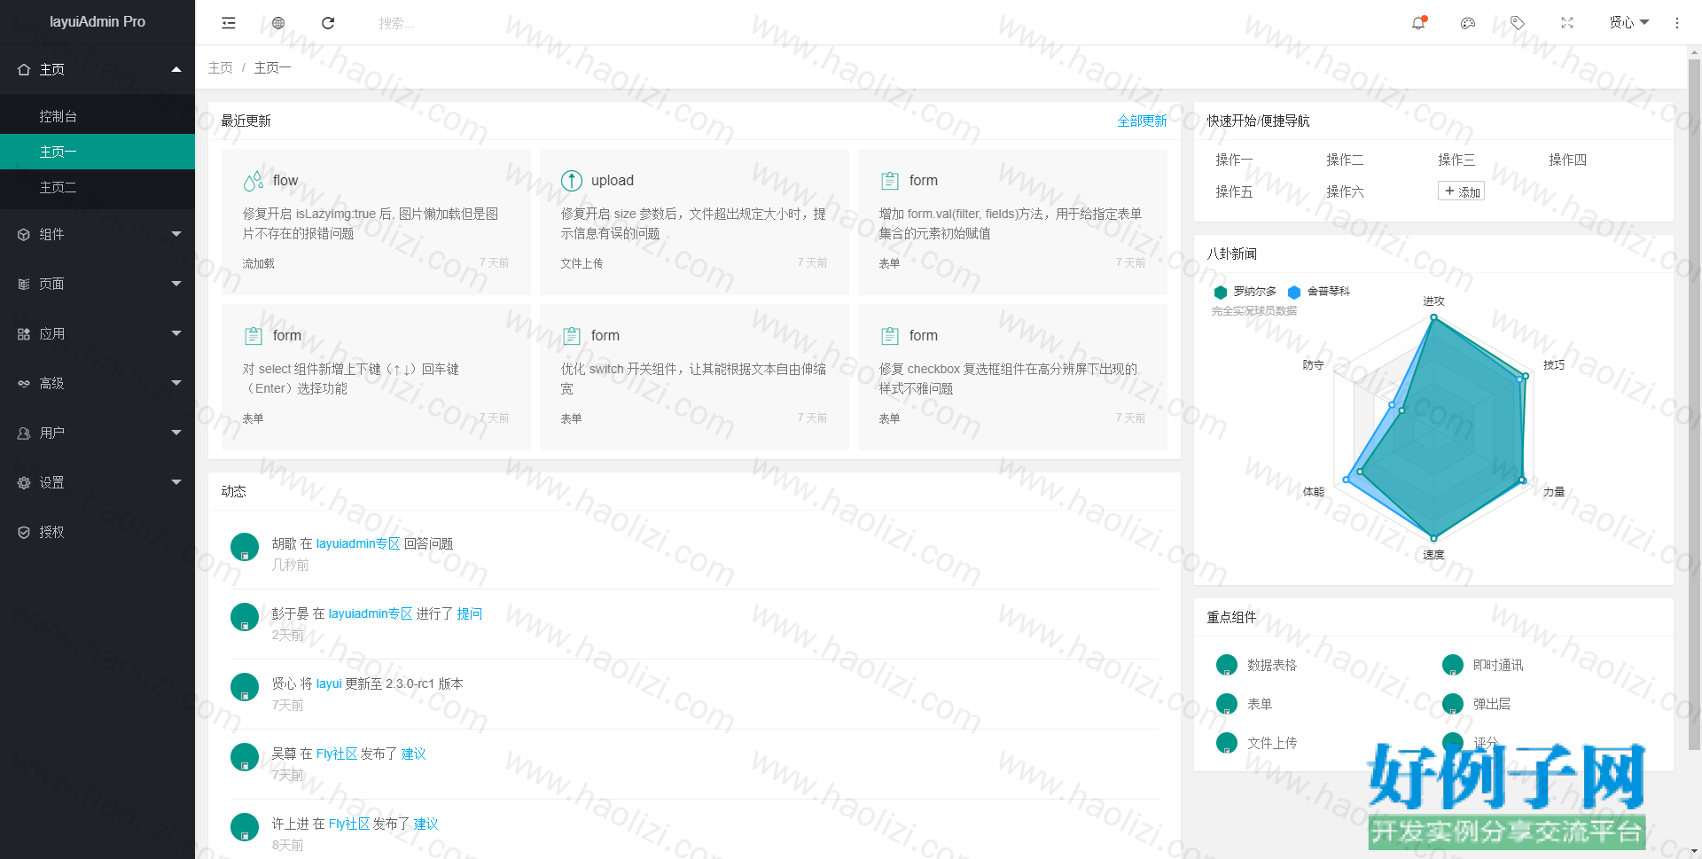Click the page vertical scrollbar
Screen dimensions: 1702x859
1694,403
